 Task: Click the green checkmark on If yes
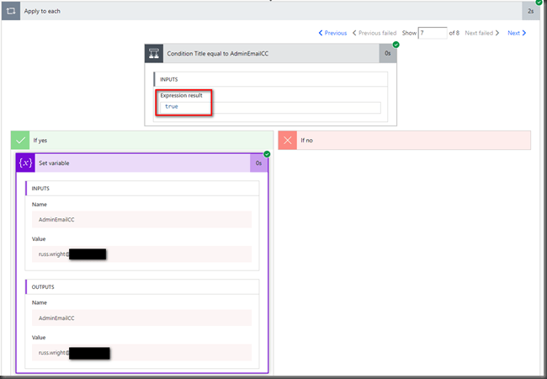click(20, 140)
